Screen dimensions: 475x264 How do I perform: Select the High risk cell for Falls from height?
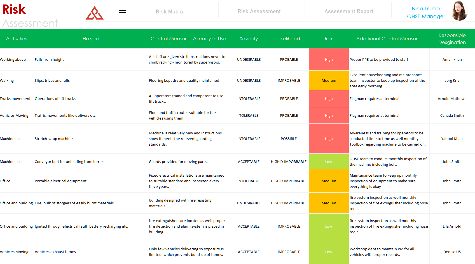[329, 59]
